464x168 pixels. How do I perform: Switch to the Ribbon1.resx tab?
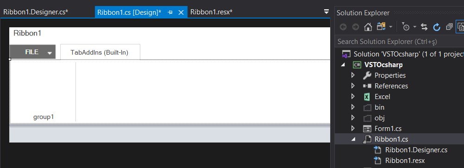211,12
